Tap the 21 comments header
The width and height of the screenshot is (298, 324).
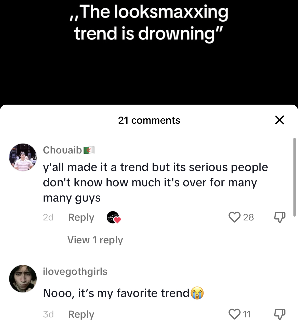(x=149, y=120)
